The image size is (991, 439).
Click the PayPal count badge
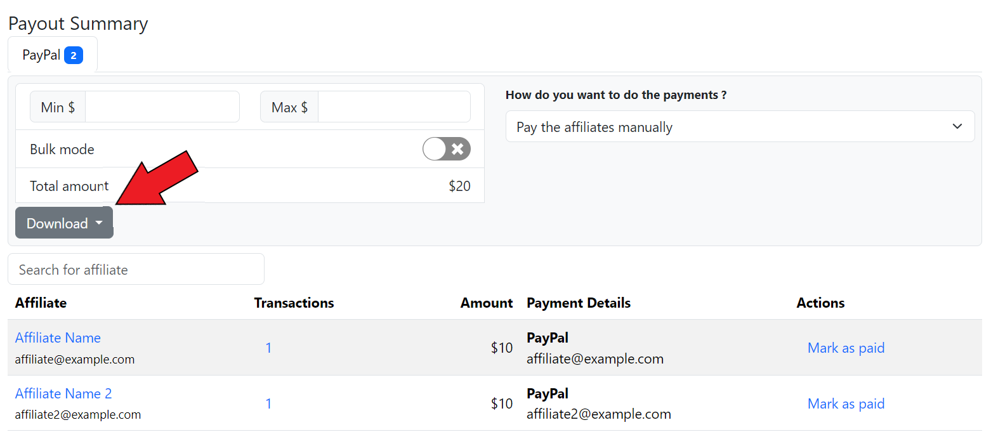click(x=74, y=56)
